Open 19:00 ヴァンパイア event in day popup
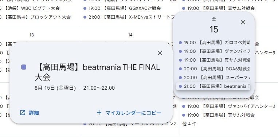 (213, 51)
